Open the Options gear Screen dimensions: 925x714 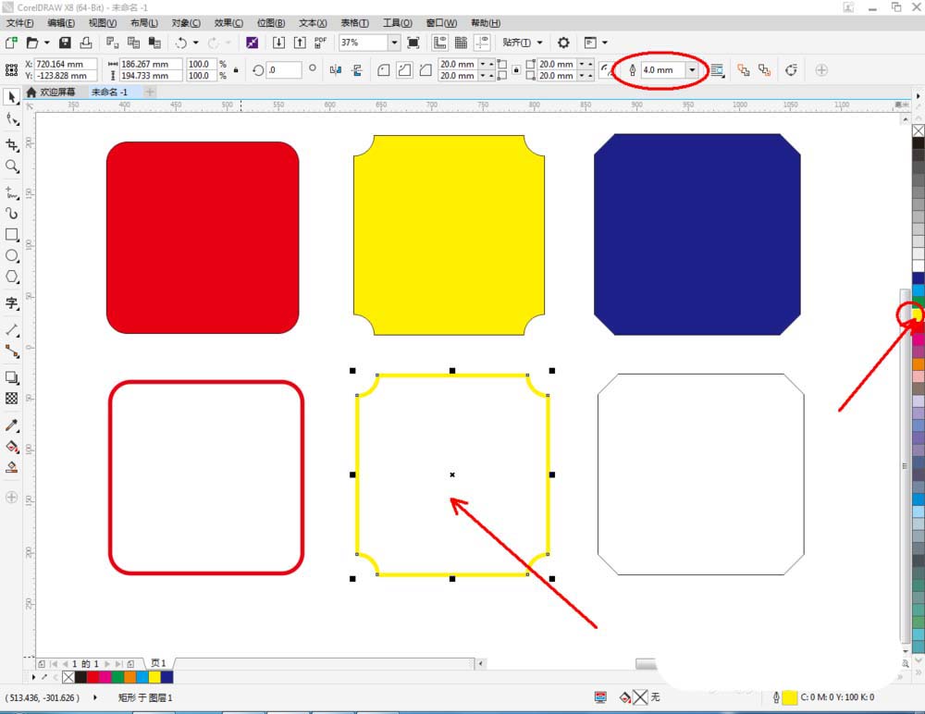(563, 43)
